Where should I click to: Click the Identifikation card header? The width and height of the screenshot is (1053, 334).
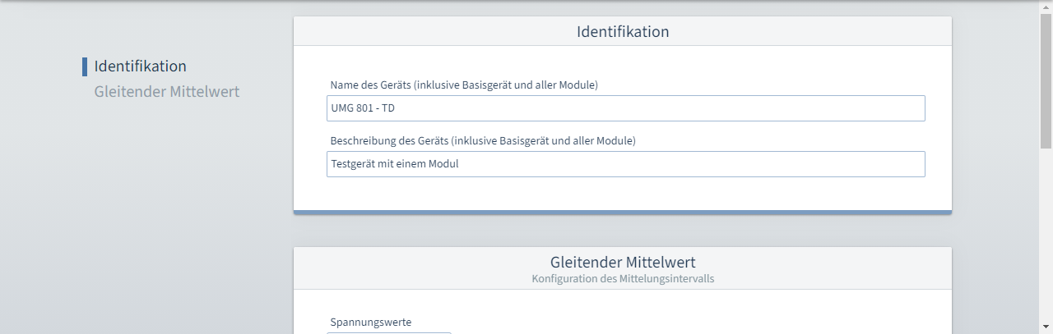click(x=623, y=32)
